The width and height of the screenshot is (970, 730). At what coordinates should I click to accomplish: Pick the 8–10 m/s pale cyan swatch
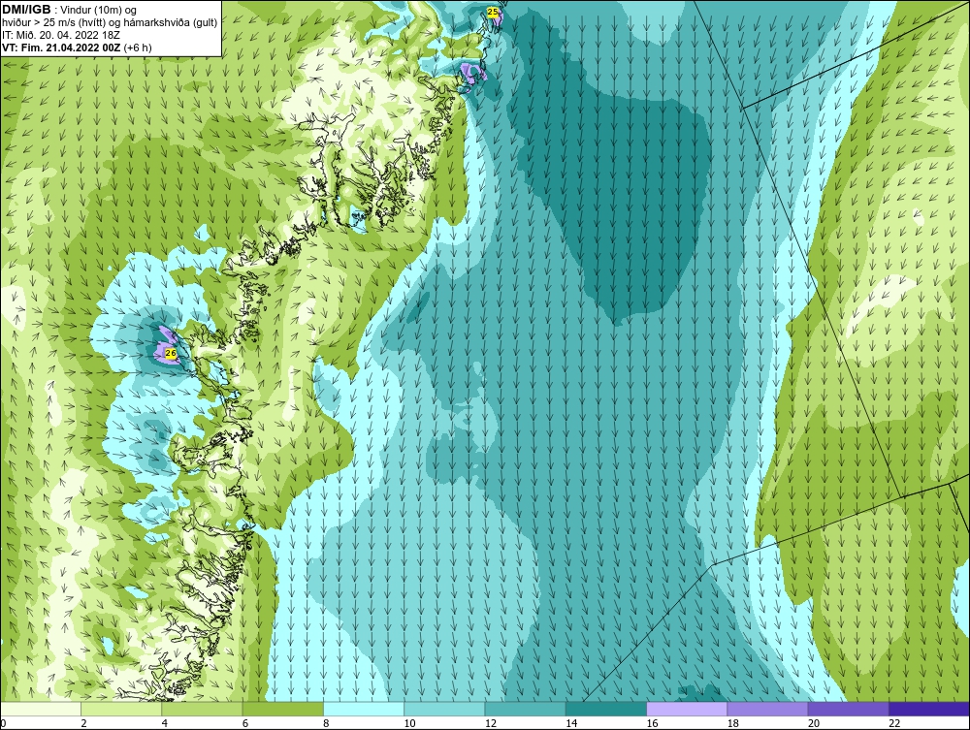(364, 709)
